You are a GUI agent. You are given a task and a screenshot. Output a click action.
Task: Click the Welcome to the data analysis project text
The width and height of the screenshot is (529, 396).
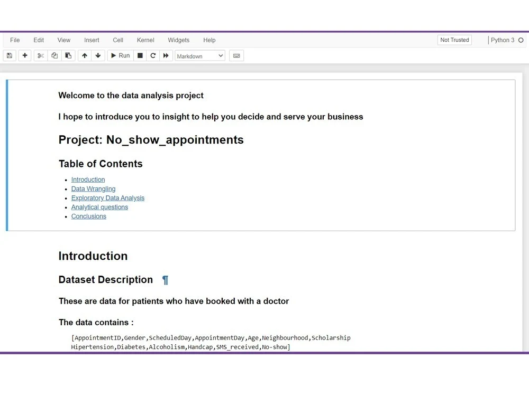(x=131, y=96)
